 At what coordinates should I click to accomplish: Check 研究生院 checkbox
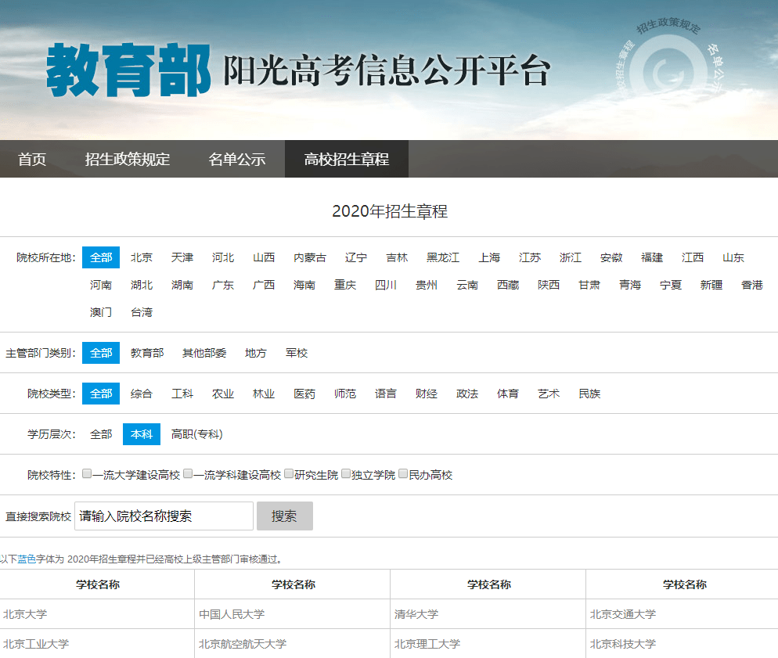[x=289, y=474]
